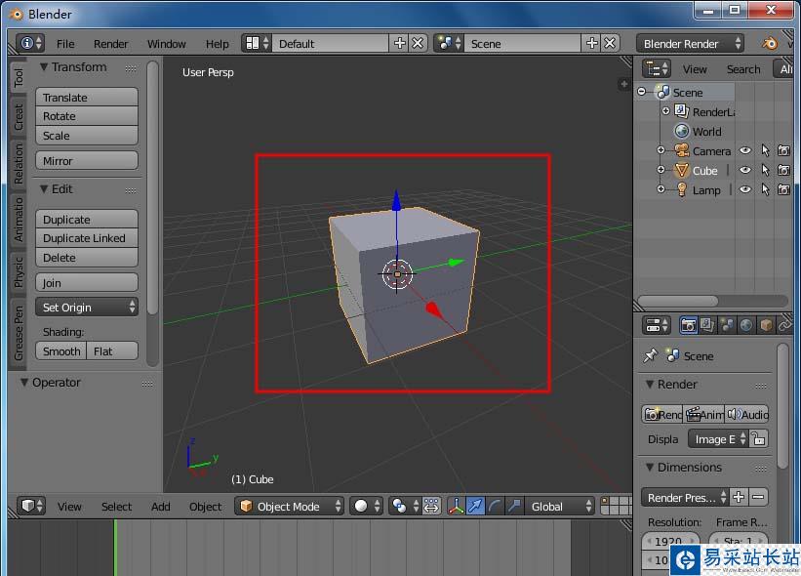Click the Blender logo icon

pyautogui.click(x=770, y=43)
